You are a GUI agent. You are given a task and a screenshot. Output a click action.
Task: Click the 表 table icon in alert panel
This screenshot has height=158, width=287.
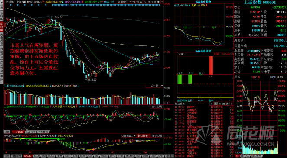pyautogui.click(x=227, y=103)
